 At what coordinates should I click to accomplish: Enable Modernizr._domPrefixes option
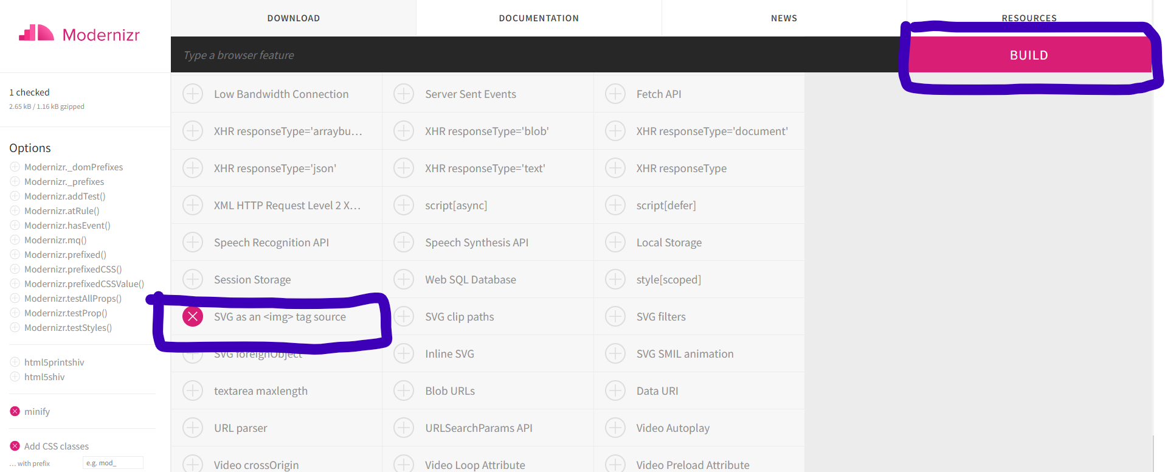15,167
